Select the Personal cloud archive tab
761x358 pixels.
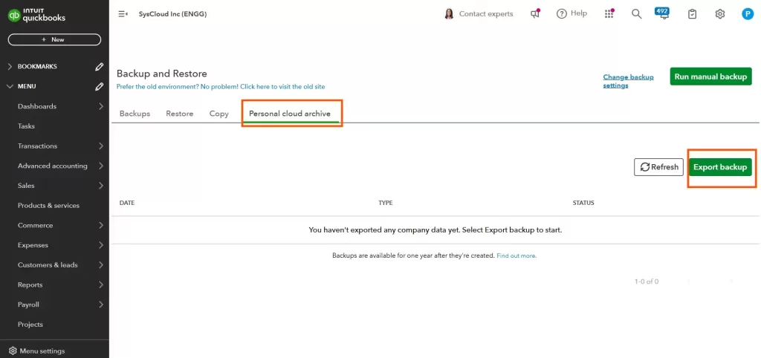(x=290, y=114)
